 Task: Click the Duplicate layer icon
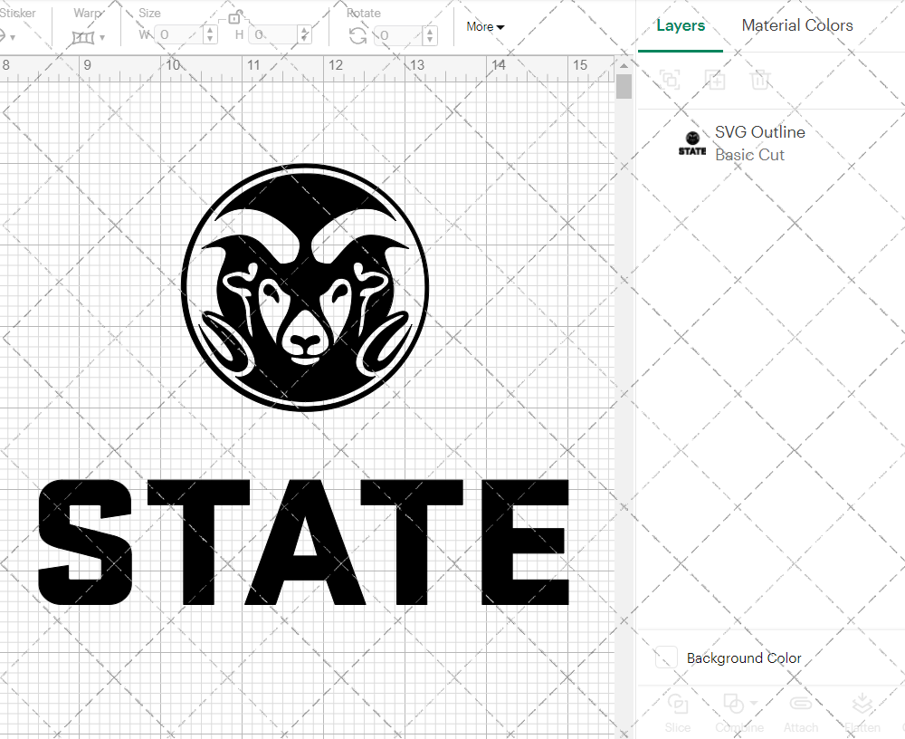coord(715,79)
